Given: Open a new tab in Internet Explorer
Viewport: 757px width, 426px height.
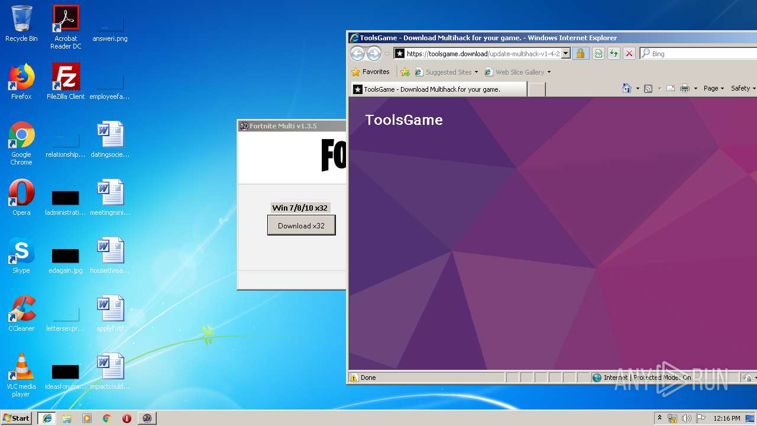Looking at the screenshot, I should coord(536,89).
